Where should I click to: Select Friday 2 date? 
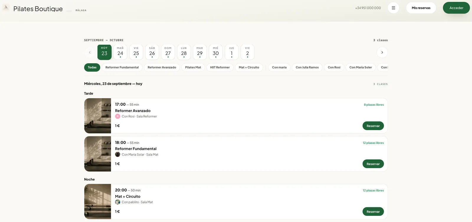coord(248,52)
